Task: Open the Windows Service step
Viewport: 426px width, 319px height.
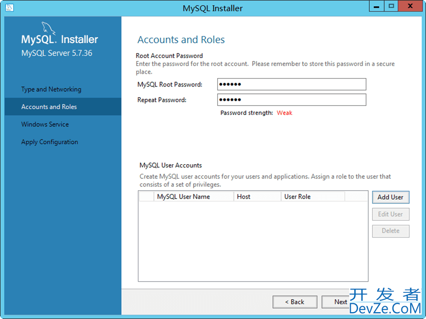Action: (x=45, y=124)
